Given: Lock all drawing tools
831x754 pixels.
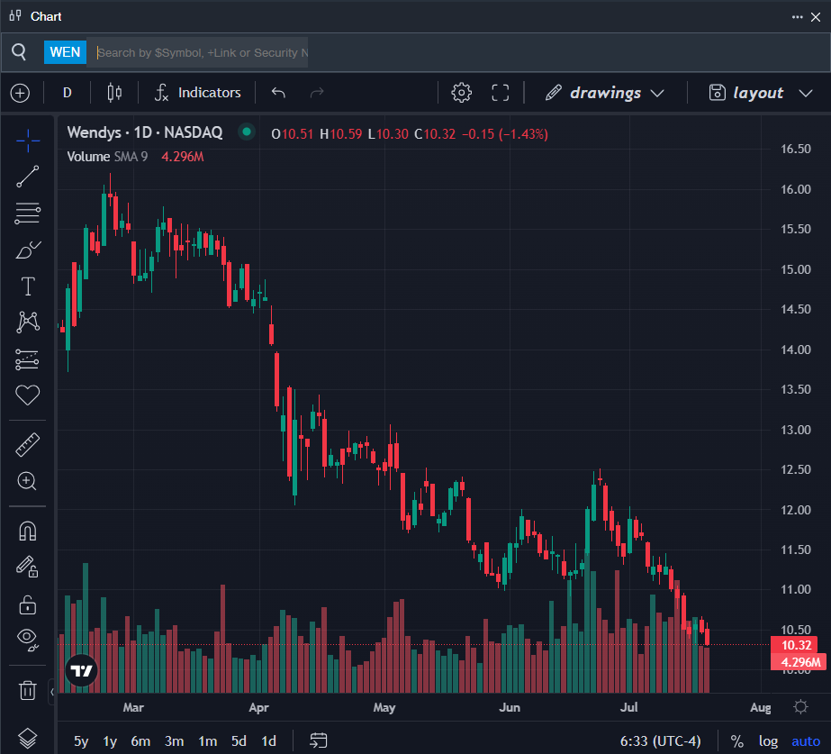Looking at the screenshot, I should (x=28, y=604).
